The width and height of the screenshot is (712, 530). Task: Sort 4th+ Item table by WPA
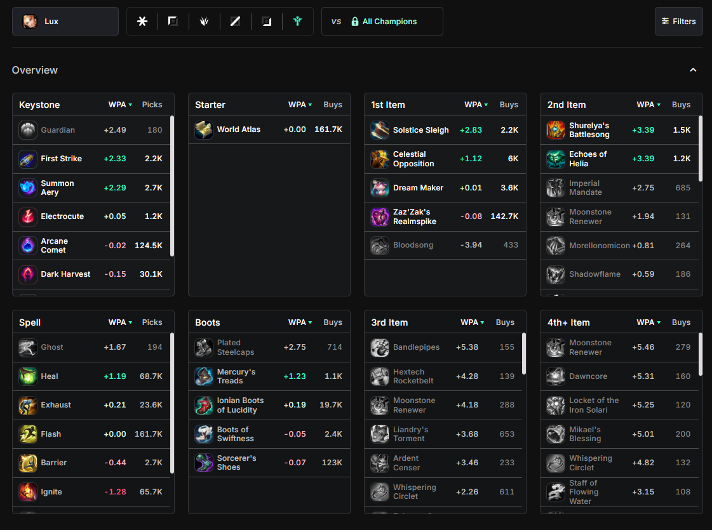(x=648, y=322)
